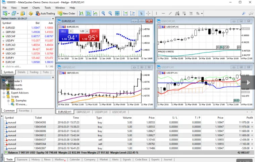The image size is (255, 162).
Task: Open dropdown arrow beside profiles icon
Action: point(18,14)
